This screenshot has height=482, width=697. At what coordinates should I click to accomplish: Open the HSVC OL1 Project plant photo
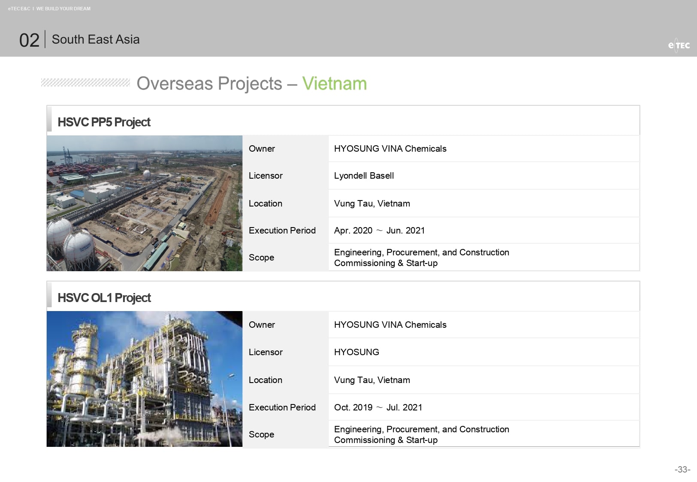tap(145, 379)
